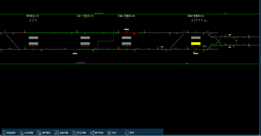Image resolution: width=261 pixels, height=136 pixels.
Task: Click first gray indicator under 驯海路站
Action: pos(30,20)
